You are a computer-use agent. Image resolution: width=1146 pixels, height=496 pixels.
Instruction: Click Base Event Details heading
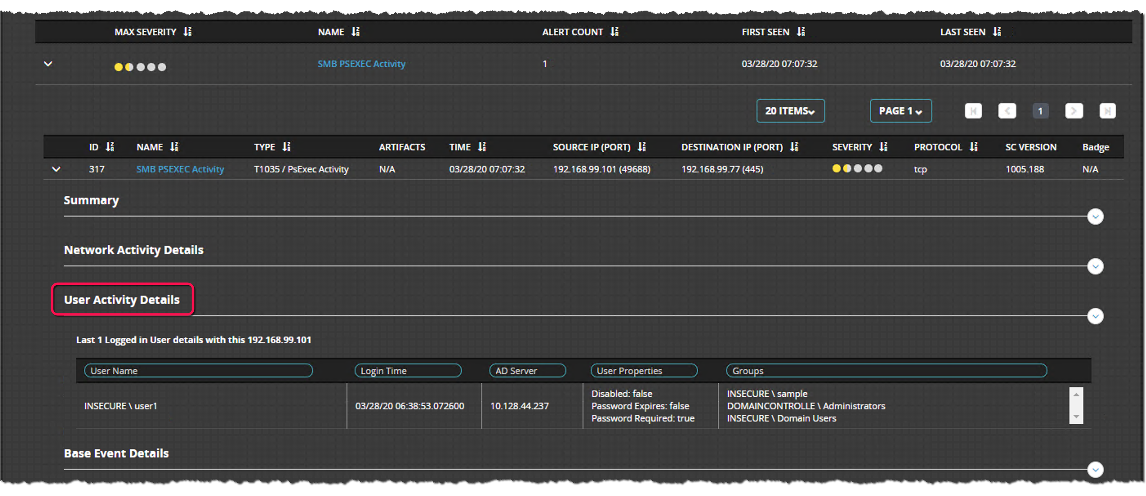pyautogui.click(x=116, y=453)
